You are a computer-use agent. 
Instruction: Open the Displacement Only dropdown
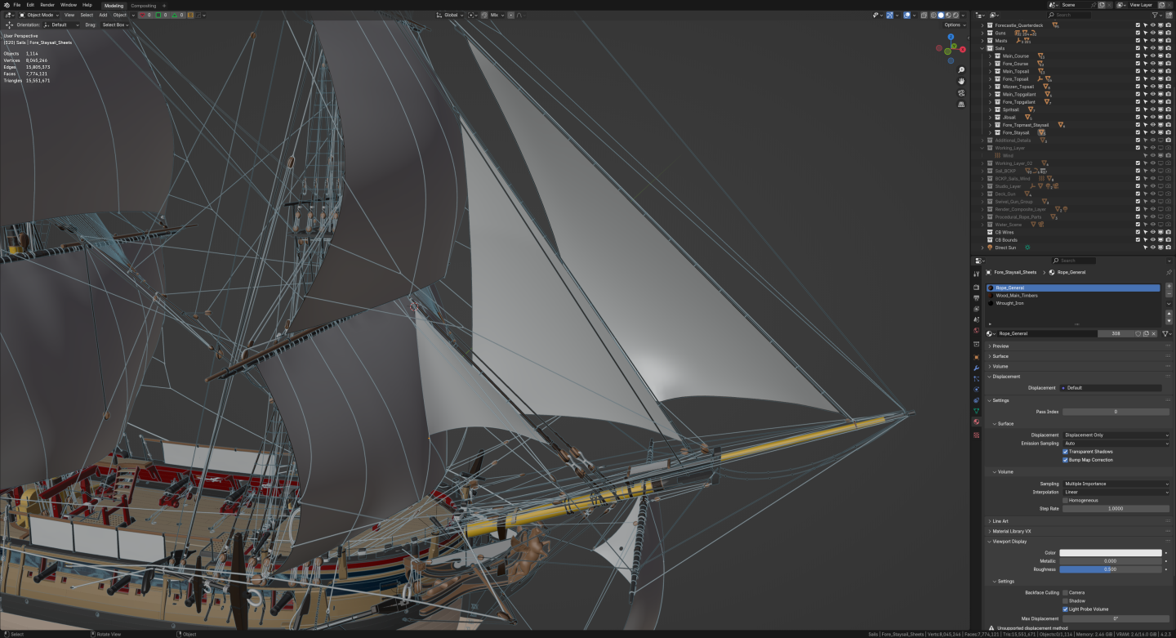(1116, 435)
